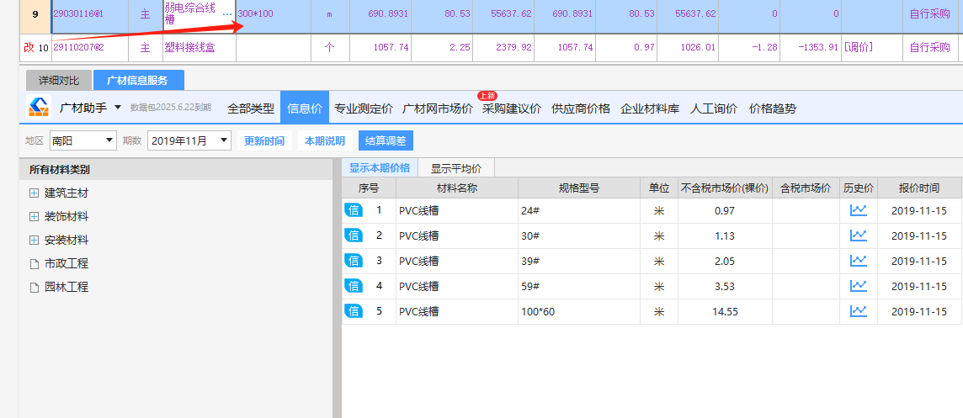Viewport: 963px width, 418px height.
Task: Click the 含税市场价 column header
Action: (x=806, y=188)
